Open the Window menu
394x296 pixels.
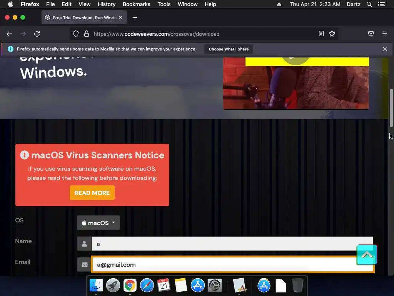coord(188,4)
